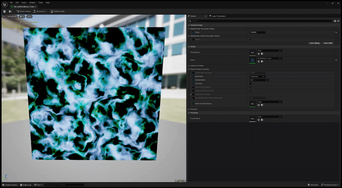Open the File menu

[11, 3]
